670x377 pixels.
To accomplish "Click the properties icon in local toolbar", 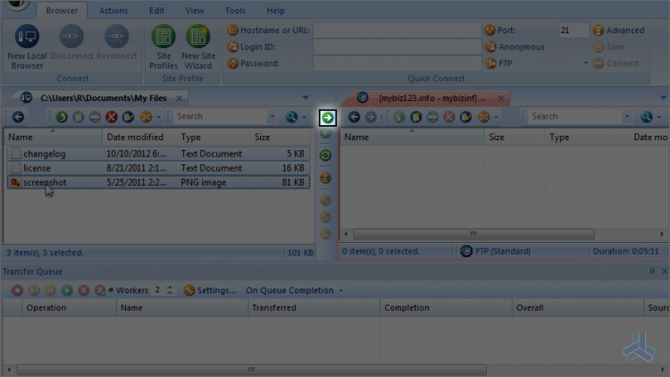I will [x=128, y=117].
